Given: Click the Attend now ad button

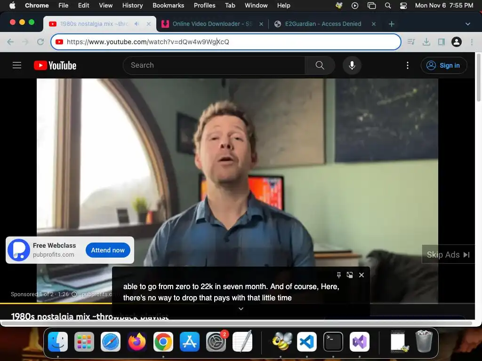Looking at the screenshot, I should click(108, 250).
